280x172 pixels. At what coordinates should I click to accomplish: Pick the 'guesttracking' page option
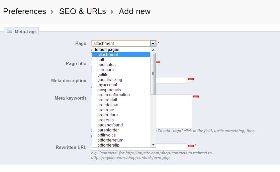coord(110,80)
